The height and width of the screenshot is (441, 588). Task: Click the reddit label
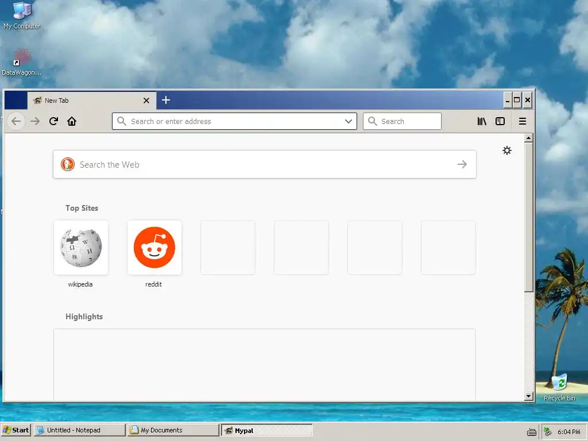pyautogui.click(x=153, y=284)
